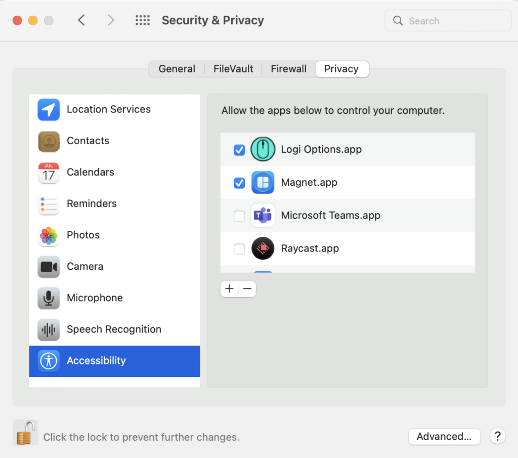Uncheck Logi Options.app access

click(x=239, y=150)
